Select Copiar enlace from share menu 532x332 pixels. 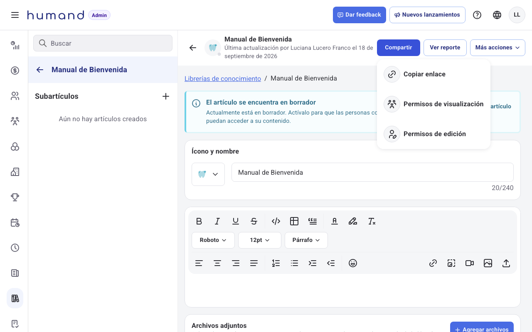(x=433, y=74)
